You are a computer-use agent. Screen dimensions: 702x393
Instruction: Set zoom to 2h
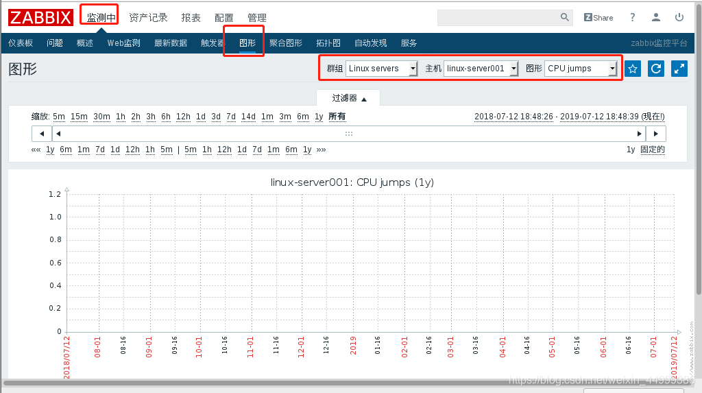click(136, 117)
